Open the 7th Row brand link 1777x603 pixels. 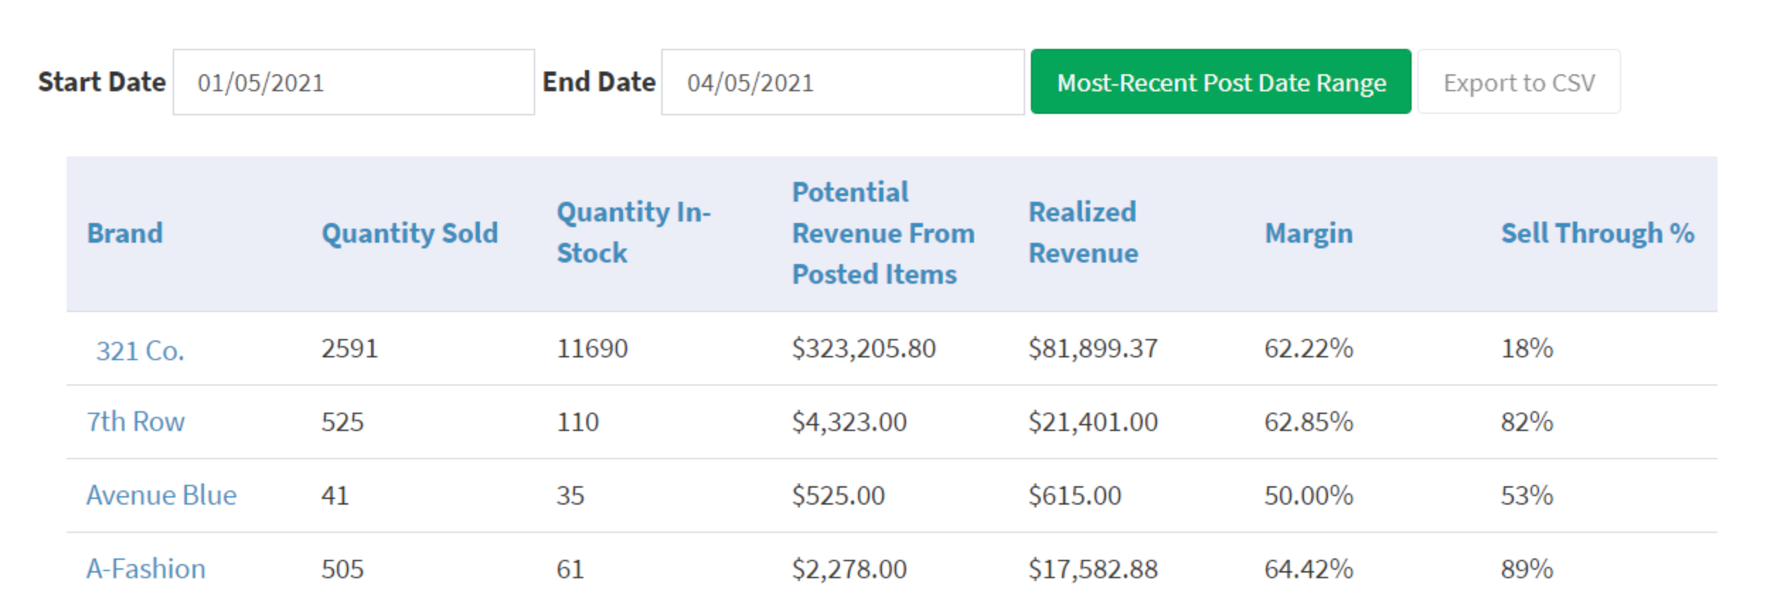[135, 422]
